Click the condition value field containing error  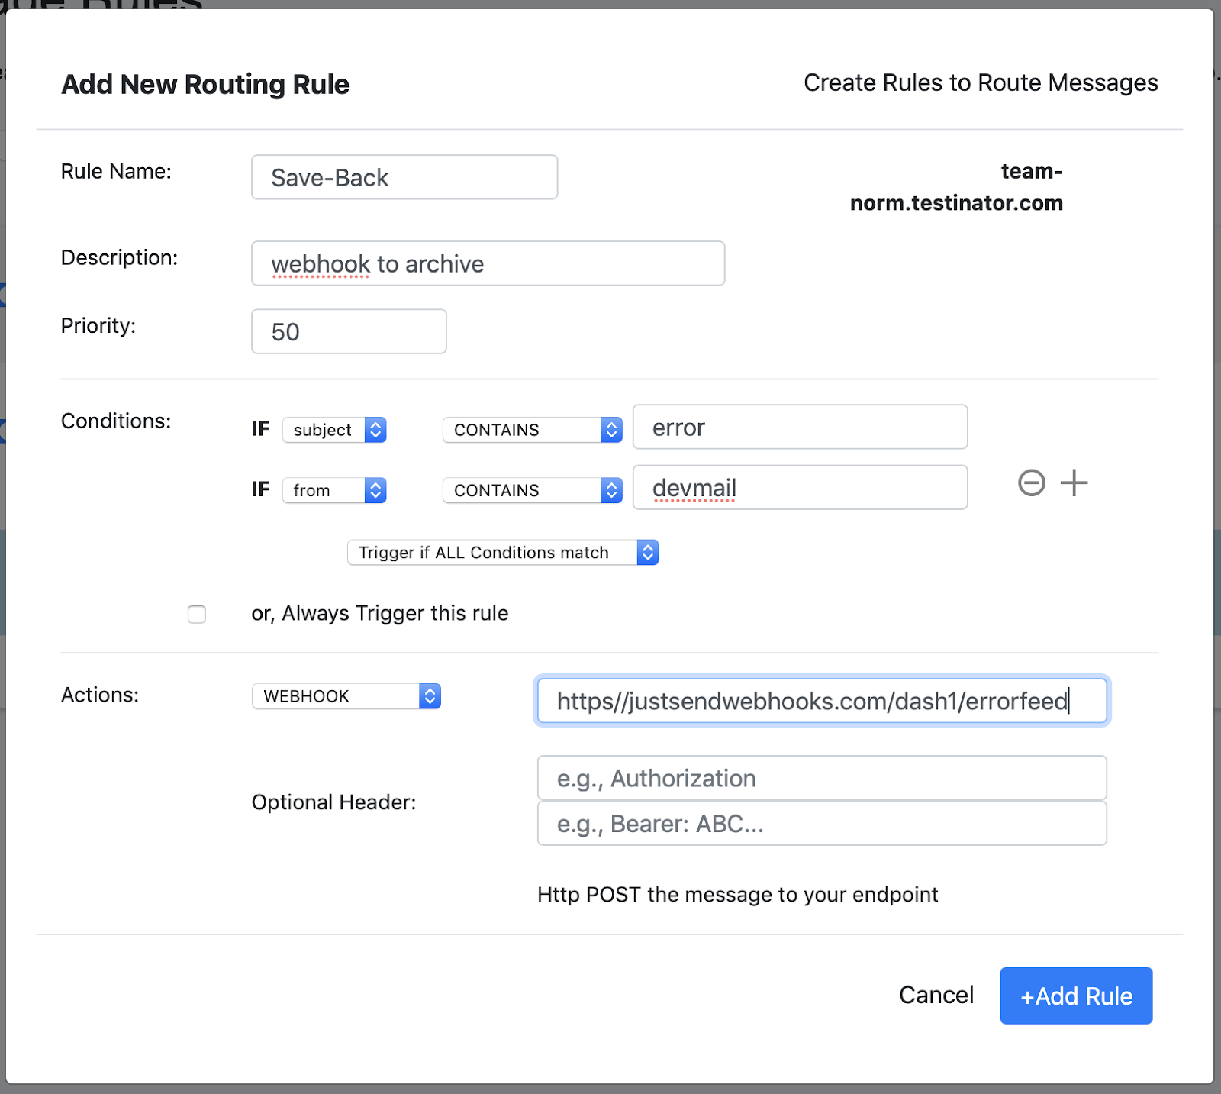tap(800, 428)
